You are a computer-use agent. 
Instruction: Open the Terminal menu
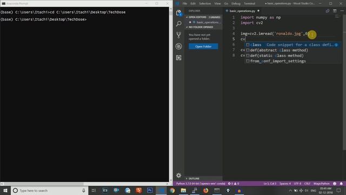pyautogui.click(x=249, y=3)
